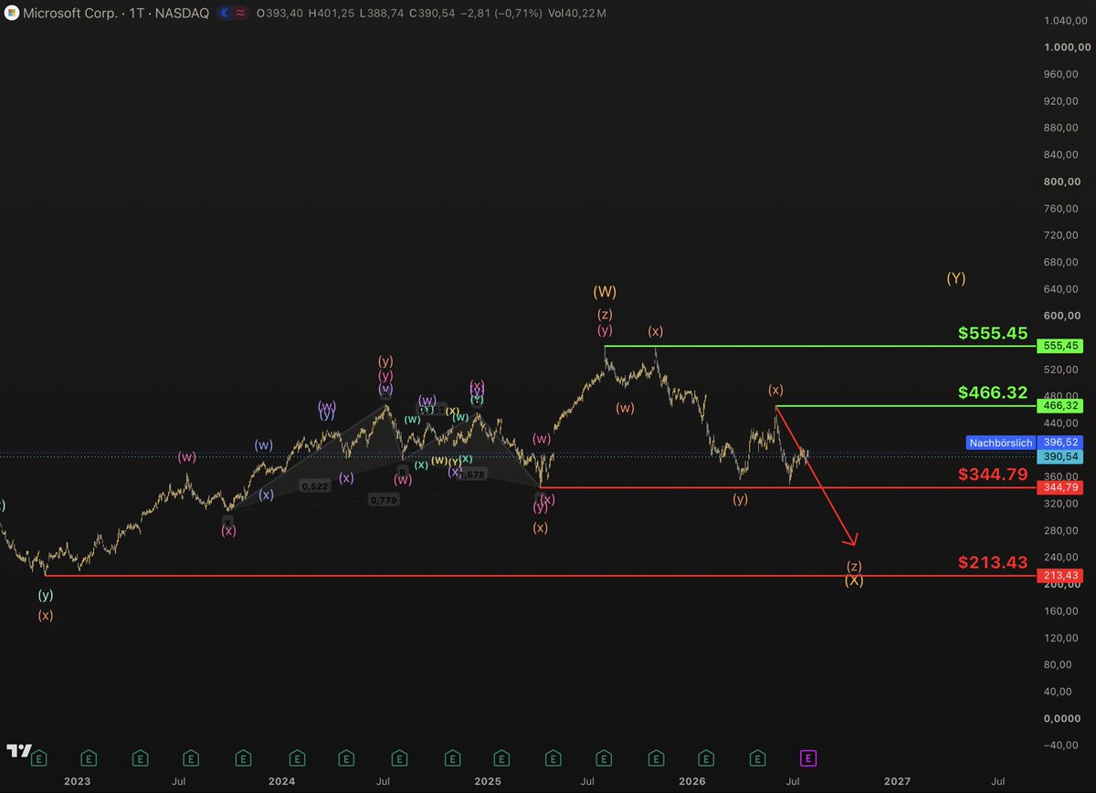Open the TradingView logo
Viewport: 1096px width, 793px height.
click(17, 751)
